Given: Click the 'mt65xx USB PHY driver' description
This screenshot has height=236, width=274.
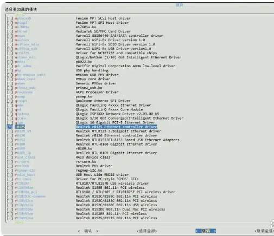Looking at the screenshot, I should [97, 75].
